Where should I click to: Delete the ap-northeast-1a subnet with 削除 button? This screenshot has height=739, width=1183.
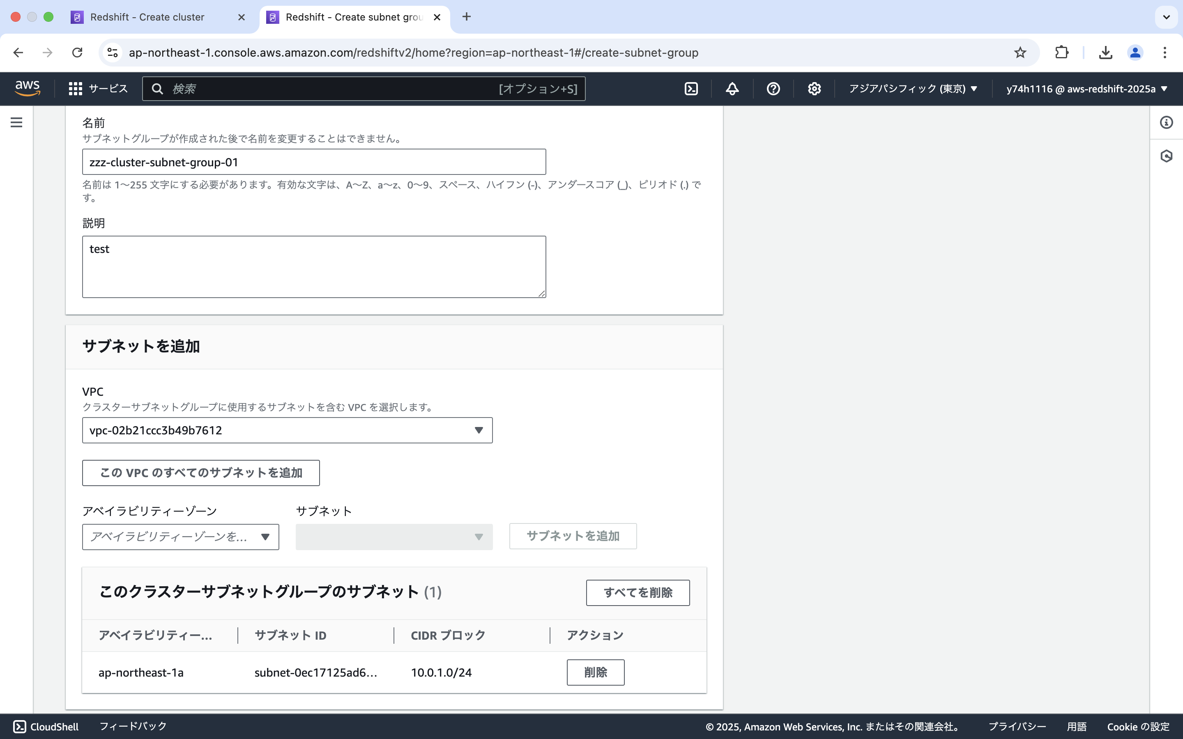596,672
